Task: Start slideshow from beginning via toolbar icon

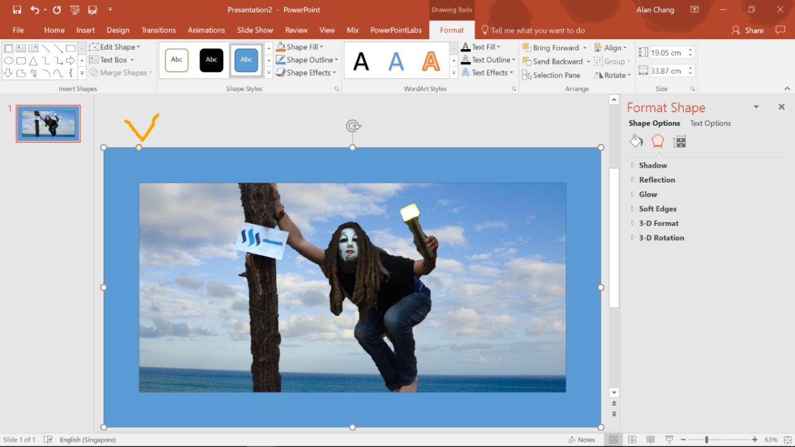Action: point(75,10)
